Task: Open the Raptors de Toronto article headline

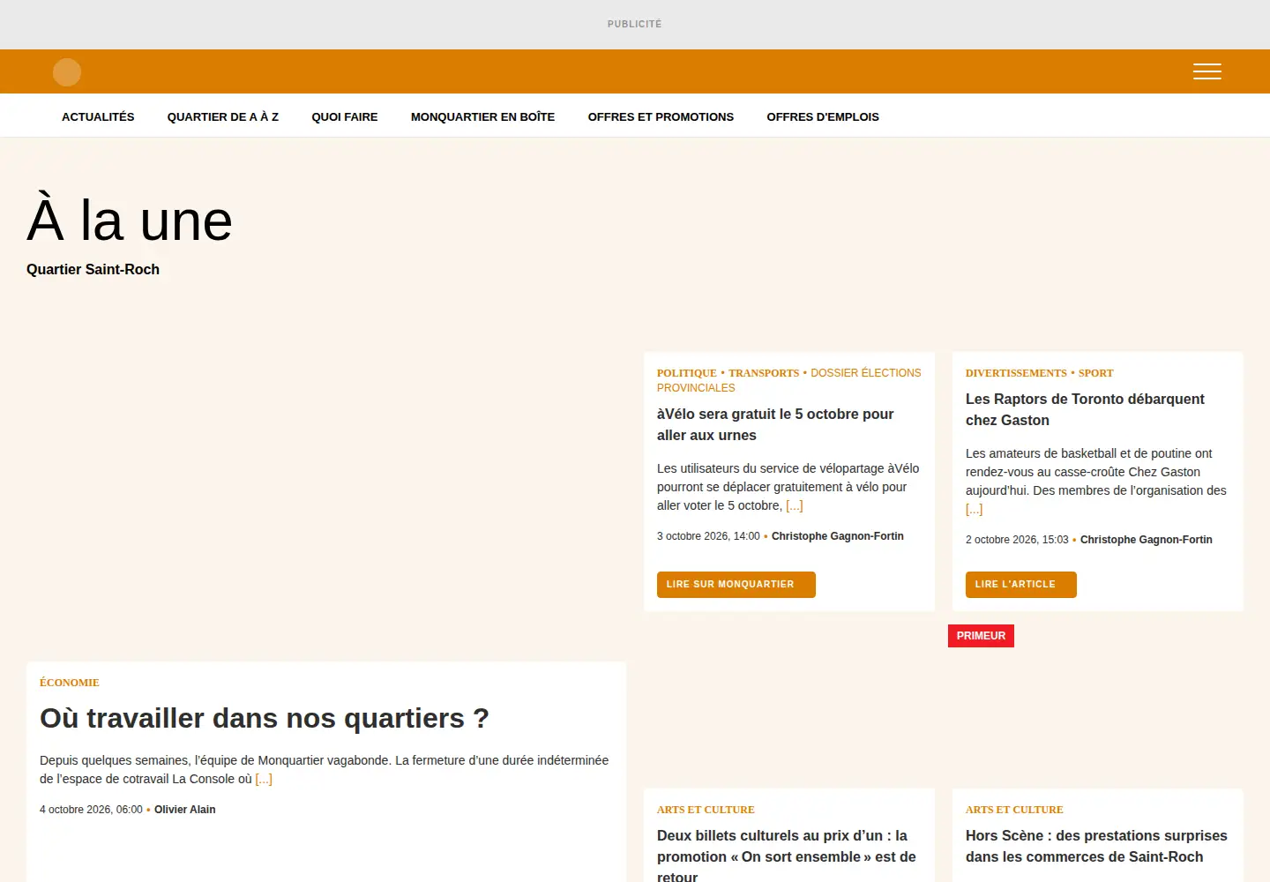Action: click(1085, 409)
